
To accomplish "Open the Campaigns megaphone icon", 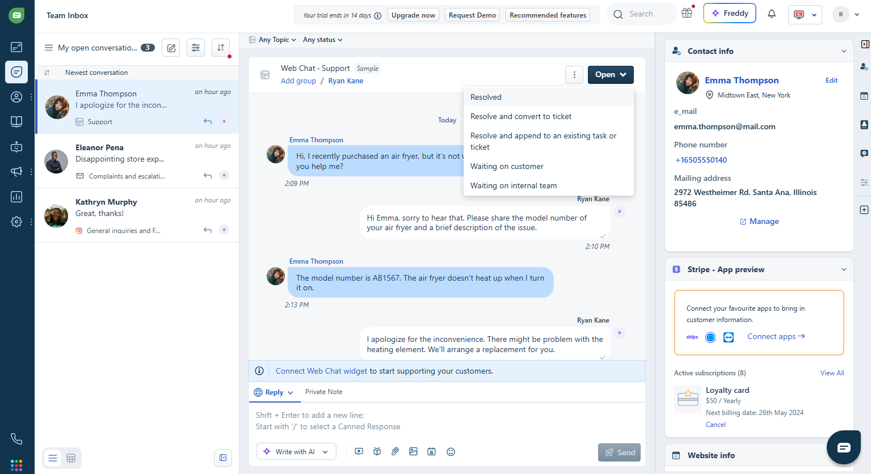I will (16, 171).
